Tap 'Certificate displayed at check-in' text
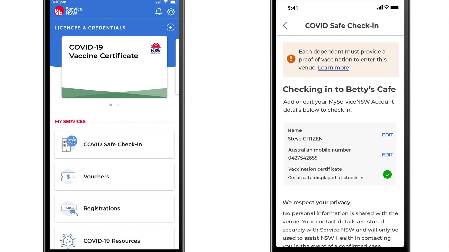 pos(325,178)
